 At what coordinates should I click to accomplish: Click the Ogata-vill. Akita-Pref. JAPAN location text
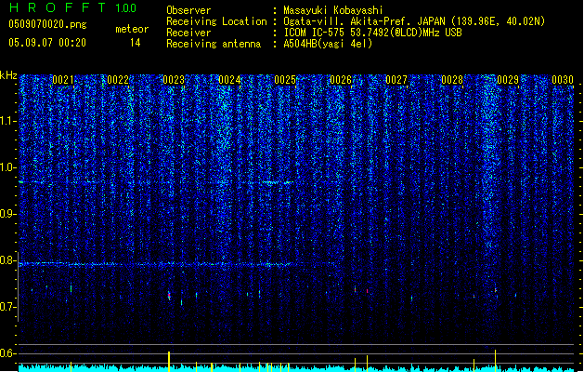click(414, 21)
